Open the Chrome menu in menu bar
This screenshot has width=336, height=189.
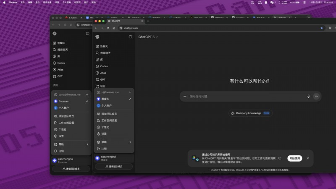pos(13,3)
